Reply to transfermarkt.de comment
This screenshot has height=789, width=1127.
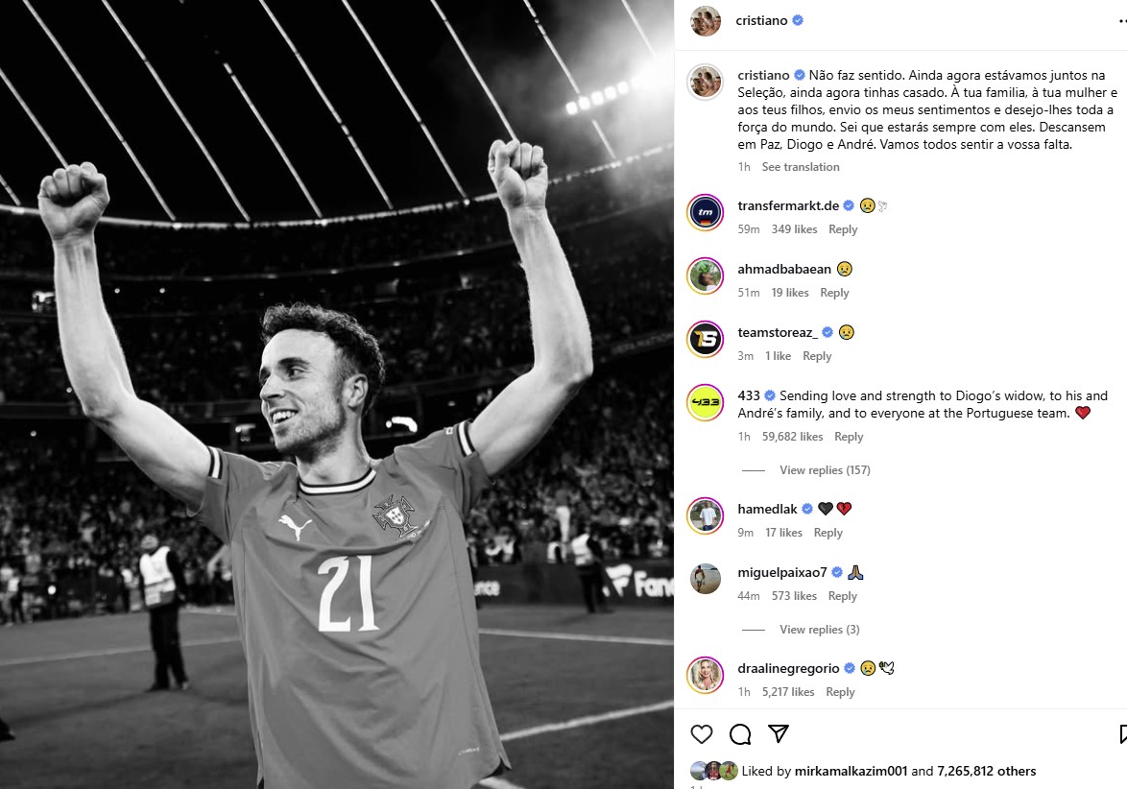(x=843, y=229)
